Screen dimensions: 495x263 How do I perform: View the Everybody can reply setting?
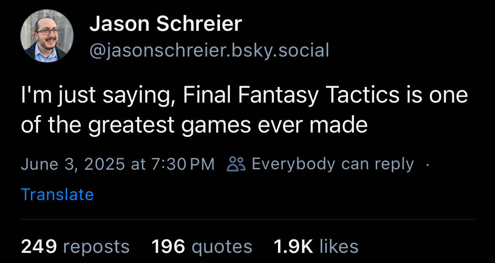pyautogui.click(x=333, y=164)
